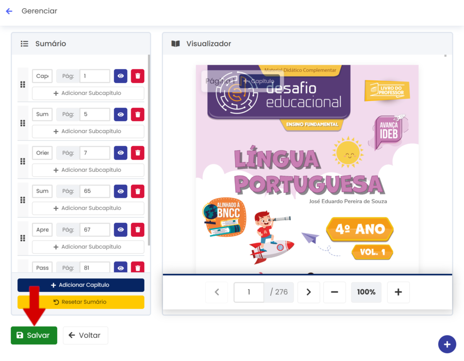Click the current page number field
464x361 pixels.
pyautogui.click(x=249, y=292)
